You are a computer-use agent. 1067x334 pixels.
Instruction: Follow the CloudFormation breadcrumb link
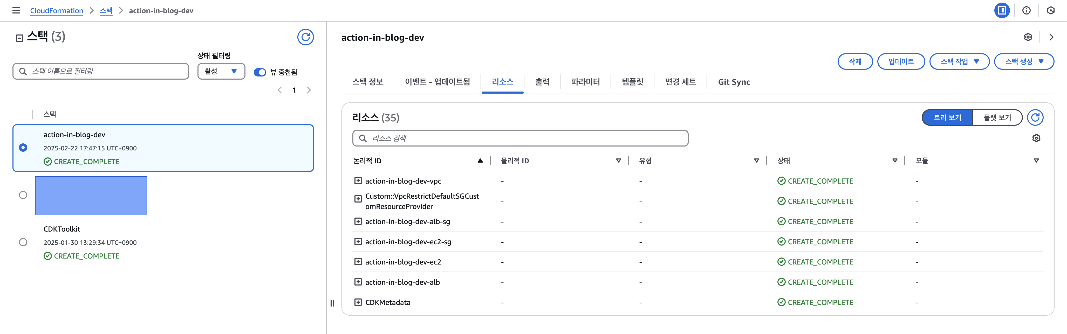(x=57, y=11)
